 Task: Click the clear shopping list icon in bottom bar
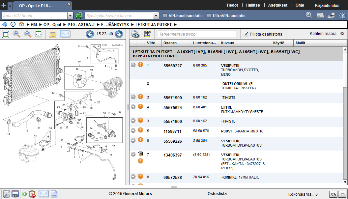pos(7,194)
